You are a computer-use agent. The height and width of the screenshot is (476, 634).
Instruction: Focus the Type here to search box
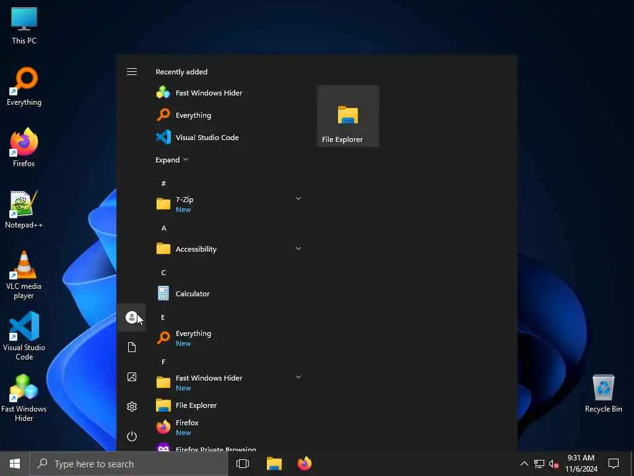(129, 464)
